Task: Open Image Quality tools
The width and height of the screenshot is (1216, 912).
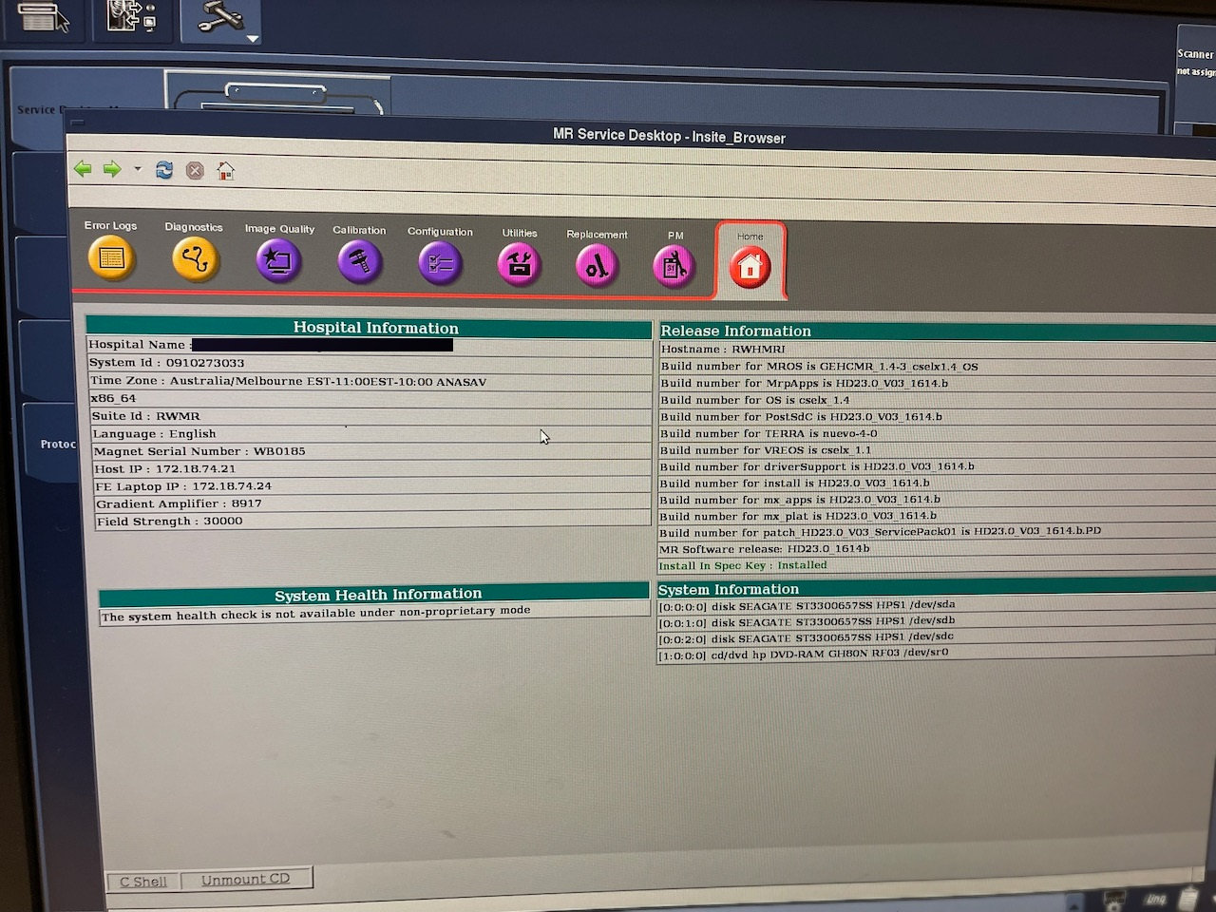Action: point(278,260)
